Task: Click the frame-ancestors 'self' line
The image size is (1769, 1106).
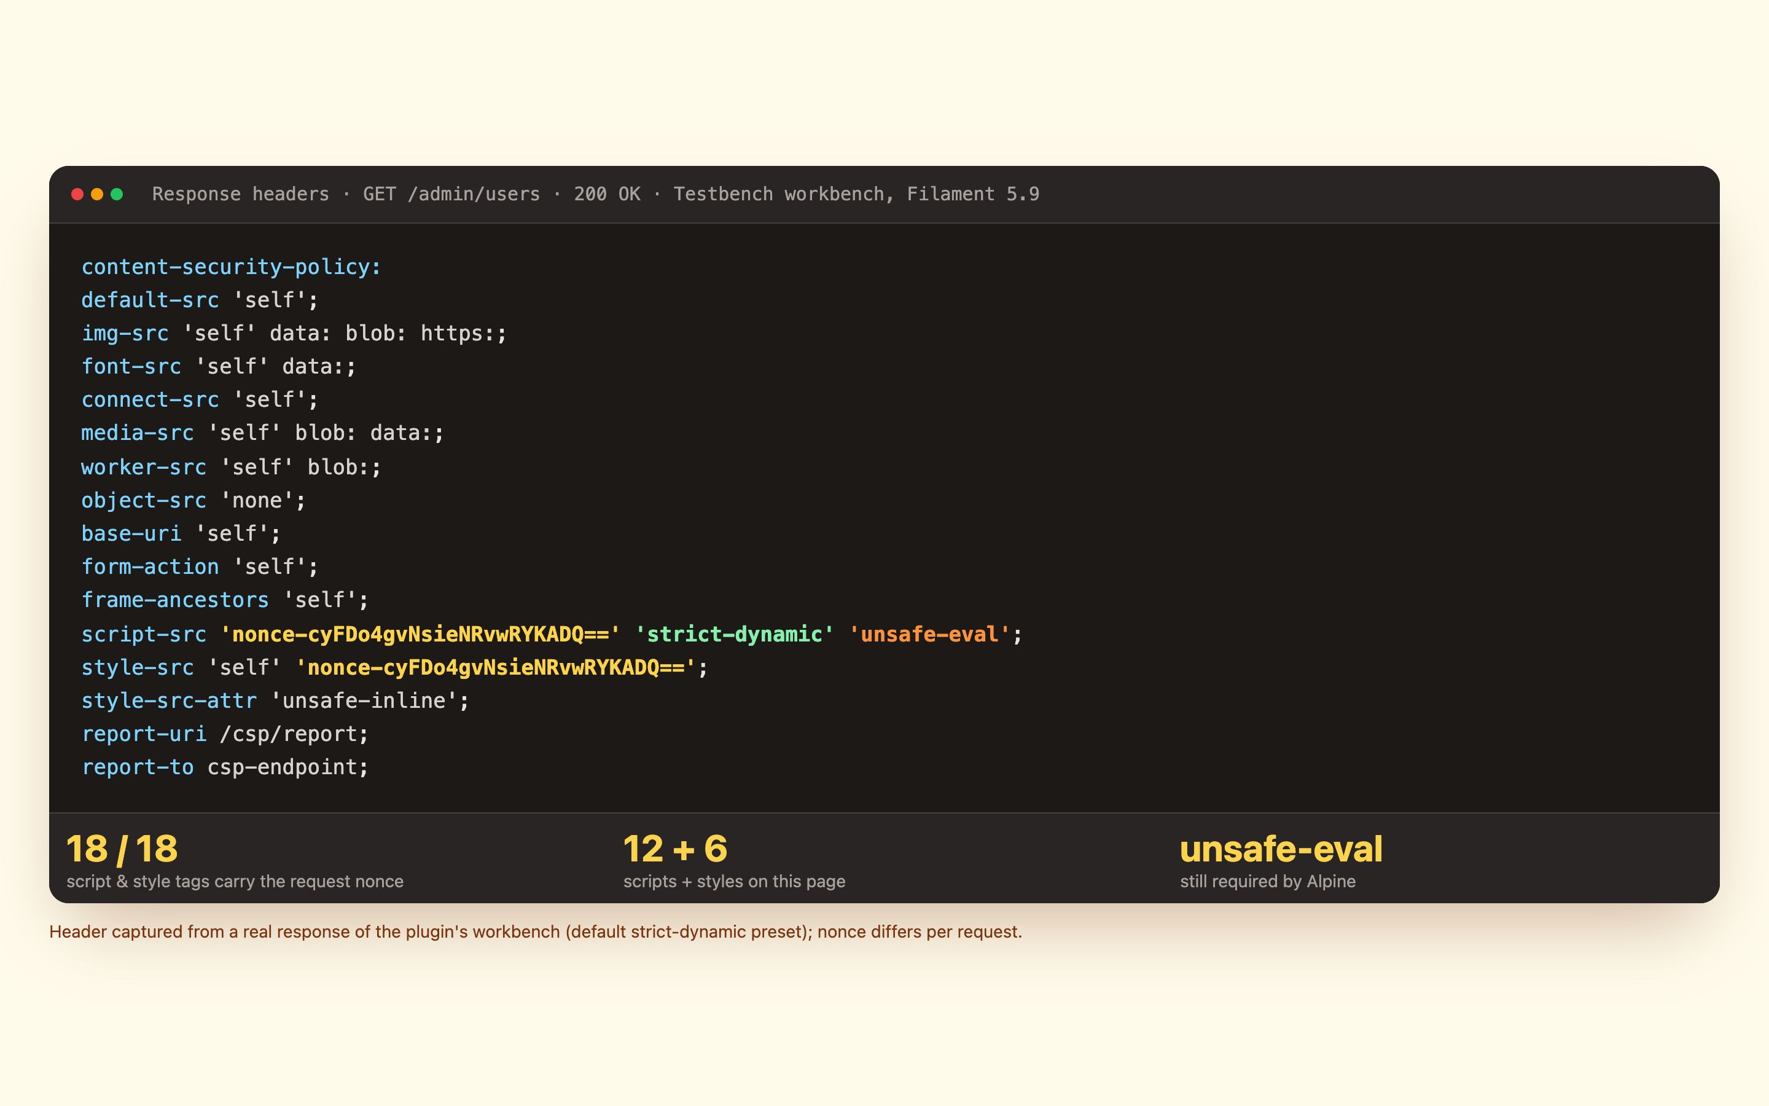Action: click(225, 600)
